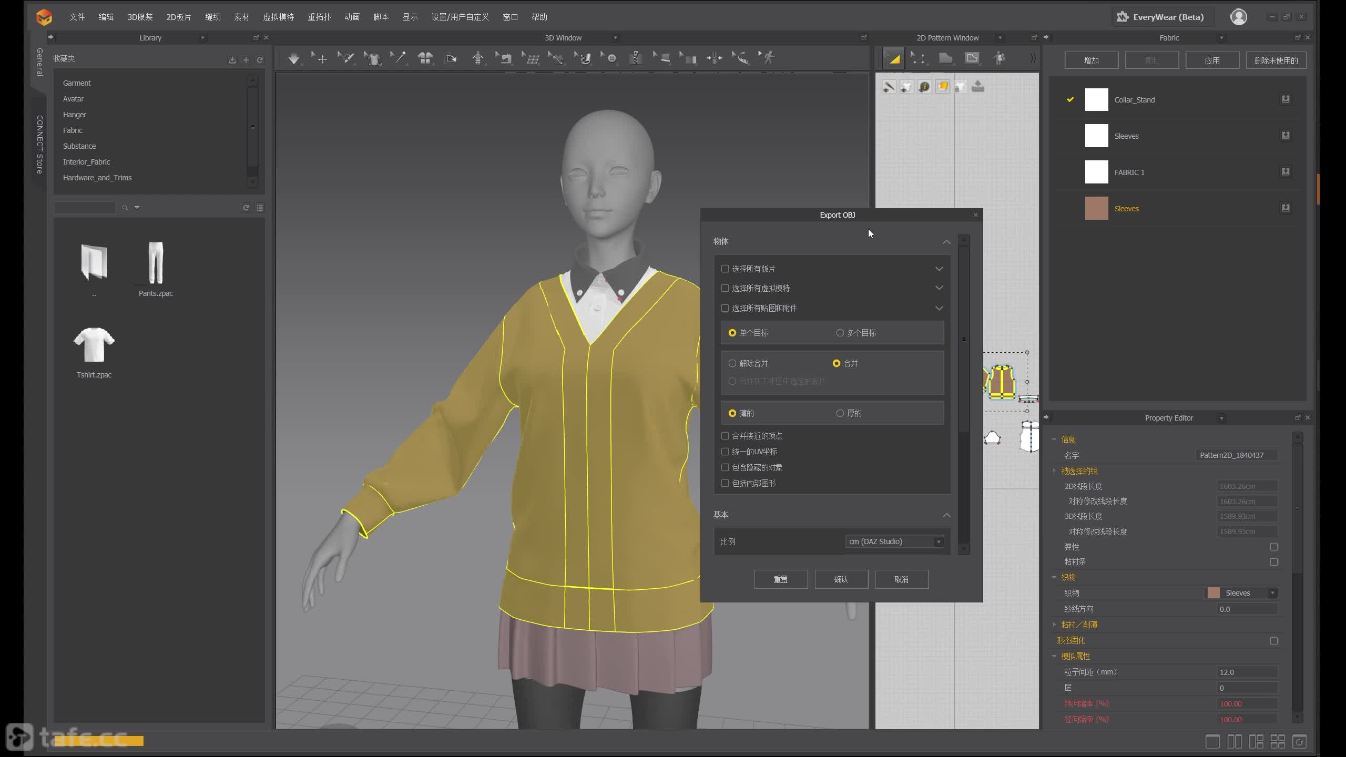
Task: Select the Button tool
Action: 609,58
